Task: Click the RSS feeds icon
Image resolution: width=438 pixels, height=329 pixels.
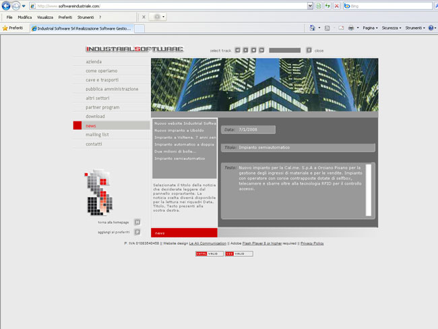Action: pyautogui.click(x=327, y=28)
